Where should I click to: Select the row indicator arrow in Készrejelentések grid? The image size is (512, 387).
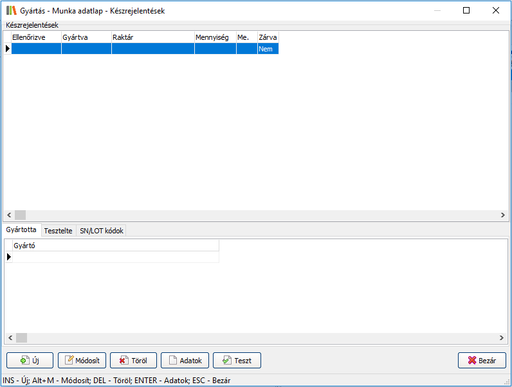7,49
